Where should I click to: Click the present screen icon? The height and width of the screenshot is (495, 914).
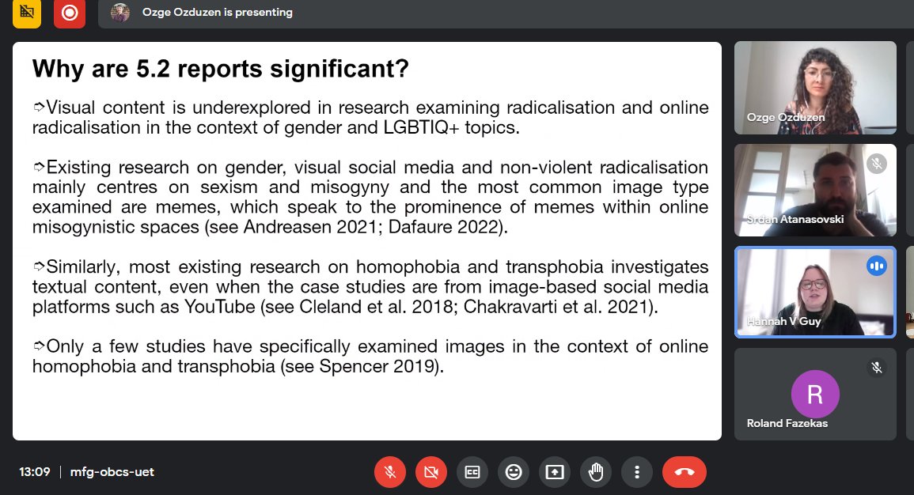point(555,471)
